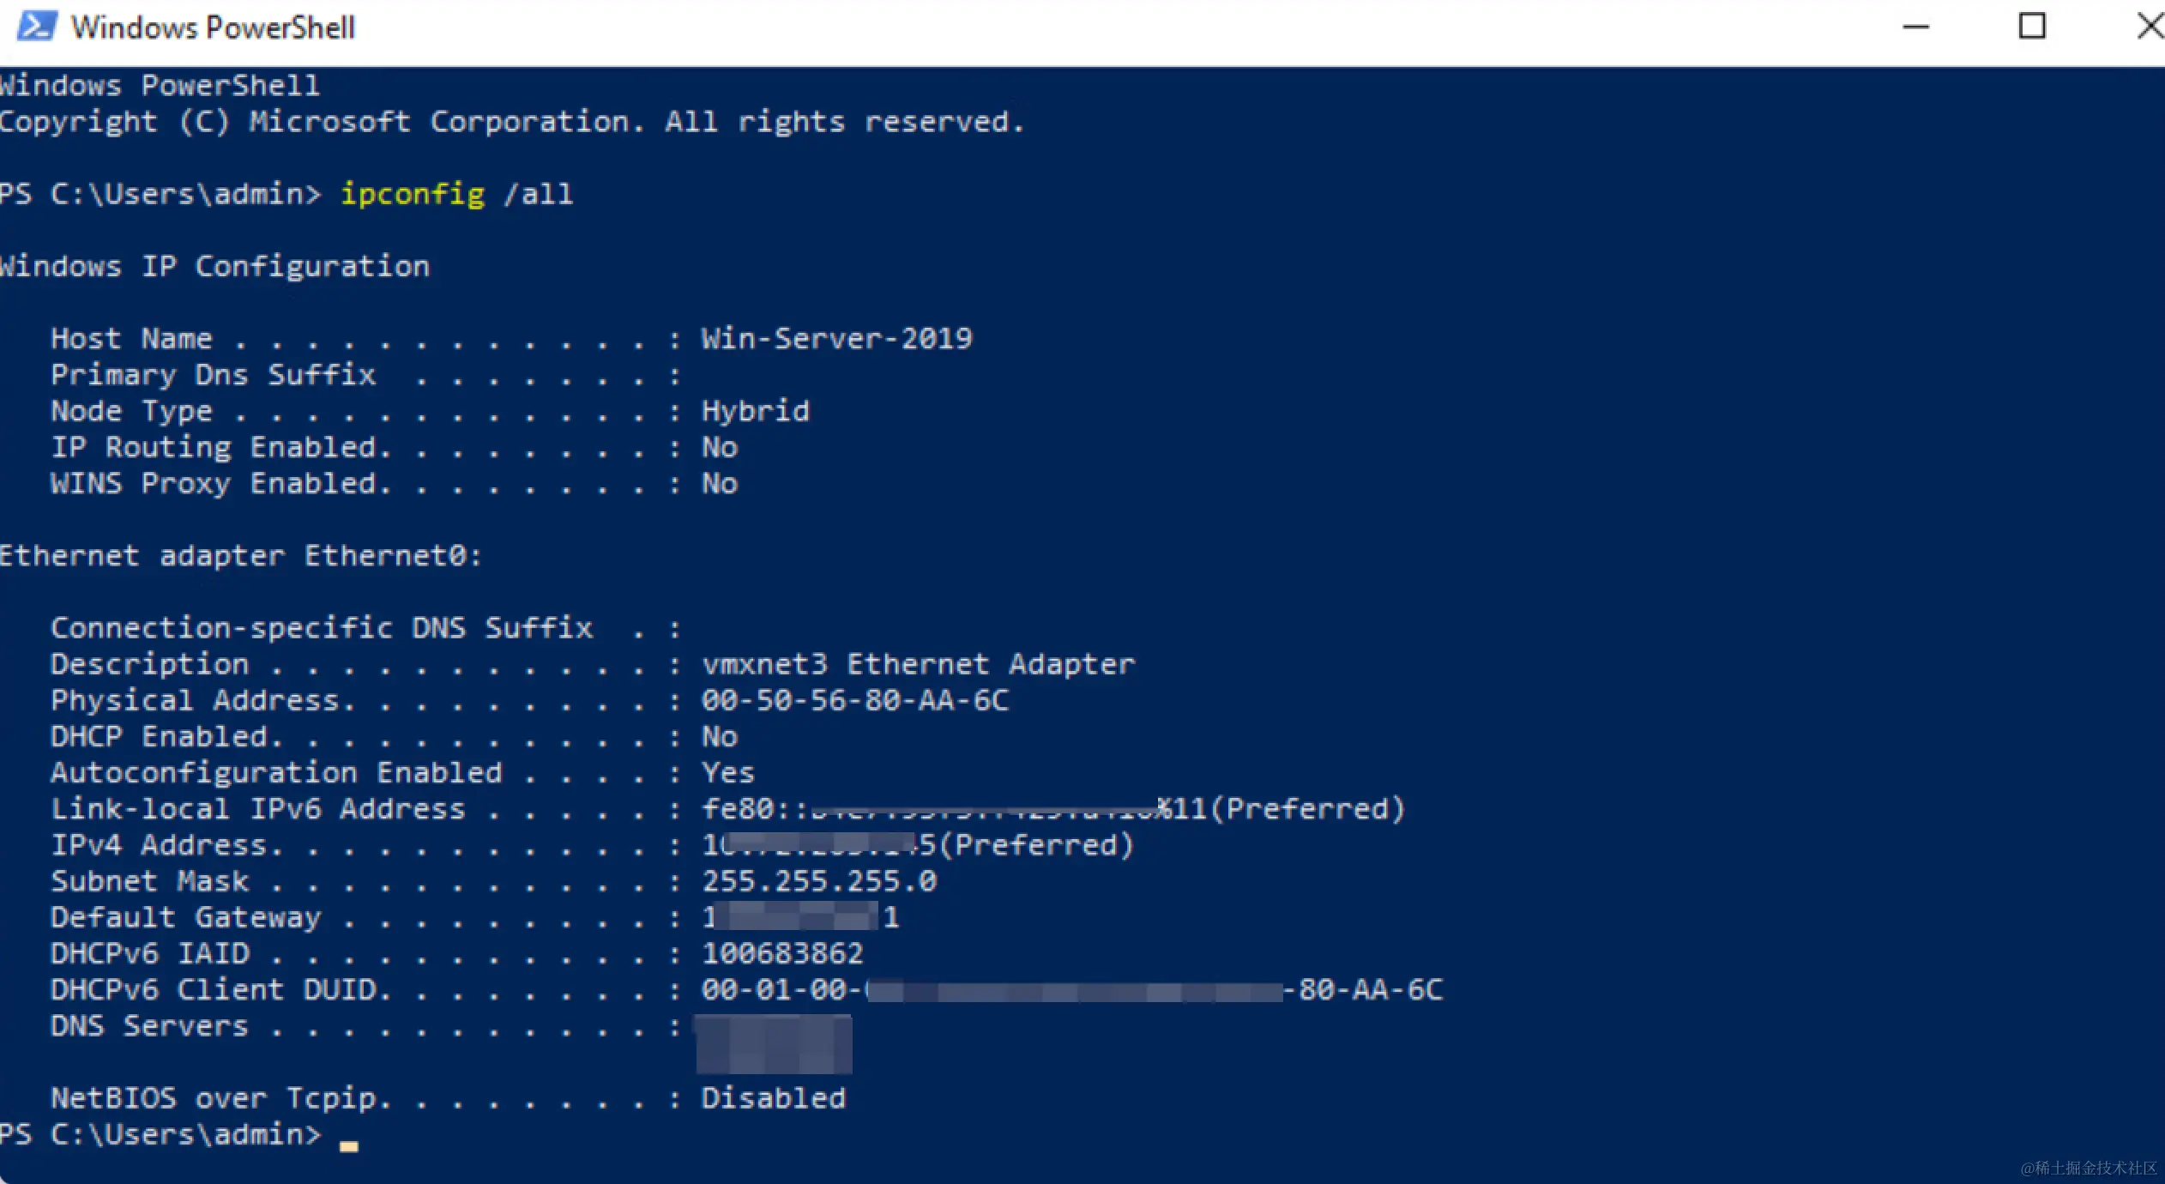The width and height of the screenshot is (2165, 1184).
Task: Click the Windows IP Configuration heading
Action: (x=214, y=266)
